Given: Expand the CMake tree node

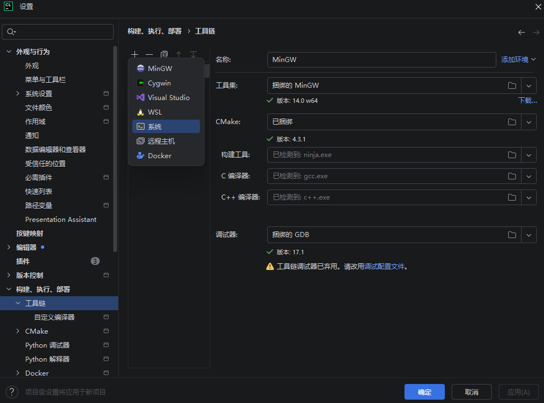Looking at the screenshot, I should [x=18, y=331].
